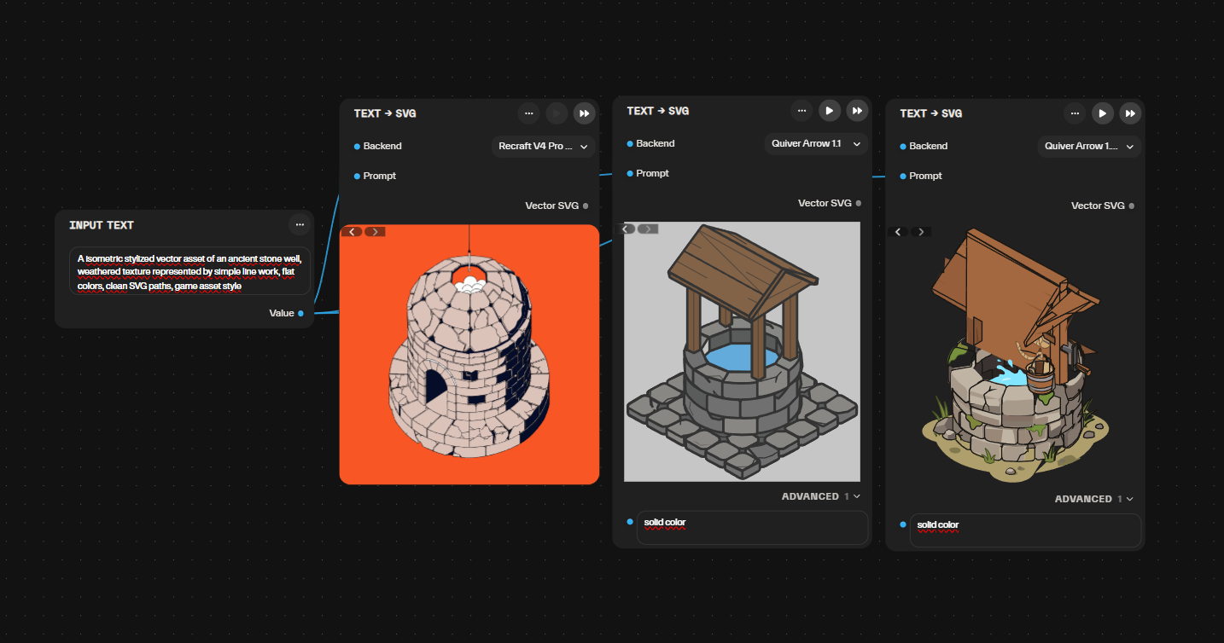Click the Vector SVG output port on the Recraft node

[x=586, y=206]
